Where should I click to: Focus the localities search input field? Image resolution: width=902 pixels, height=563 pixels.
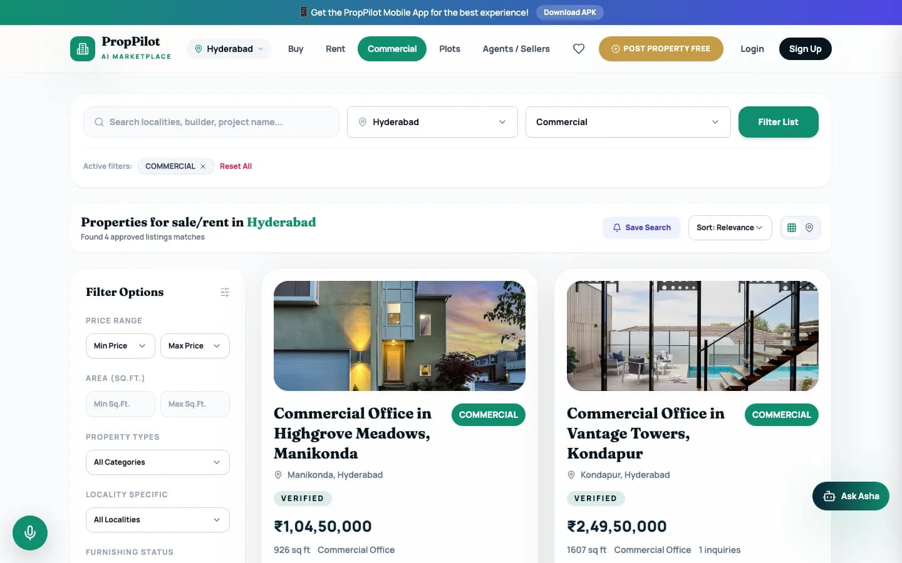(211, 122)
